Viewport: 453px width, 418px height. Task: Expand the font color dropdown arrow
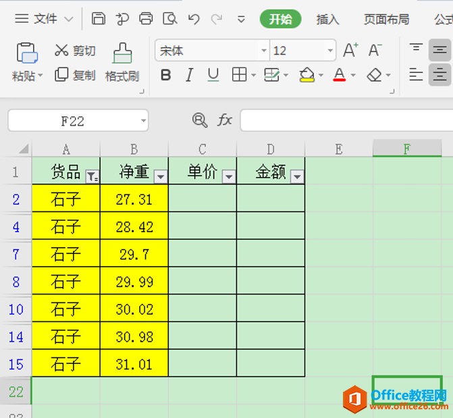pyautogui.click(x=353, y=75)
